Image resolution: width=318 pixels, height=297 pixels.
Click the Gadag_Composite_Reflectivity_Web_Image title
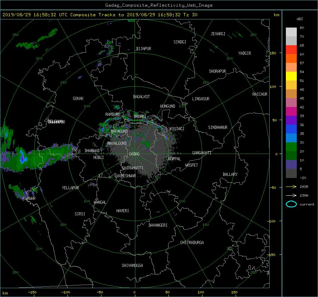pos(159,5)
